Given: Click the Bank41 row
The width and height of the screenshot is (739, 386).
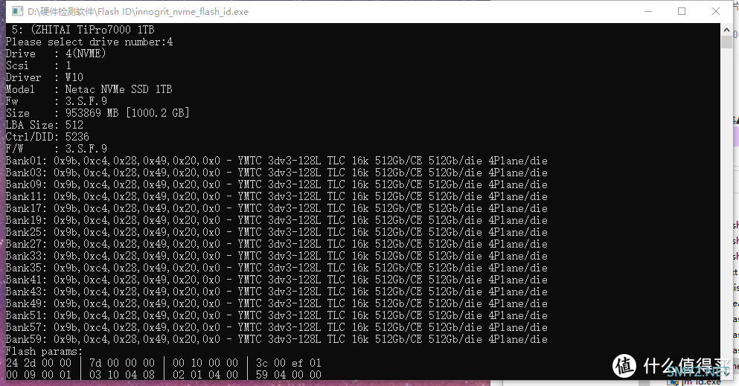Looking at the screenshot, I should pos(276,280).
